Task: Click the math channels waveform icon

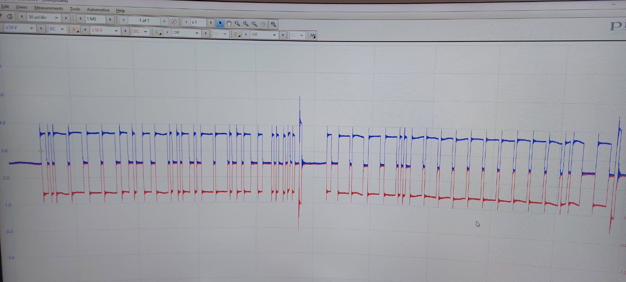Action: pyautogui.click(x=313, y=36)
